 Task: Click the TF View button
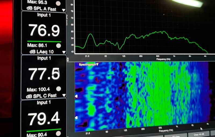pyautogui.click(x=176, y=136)
